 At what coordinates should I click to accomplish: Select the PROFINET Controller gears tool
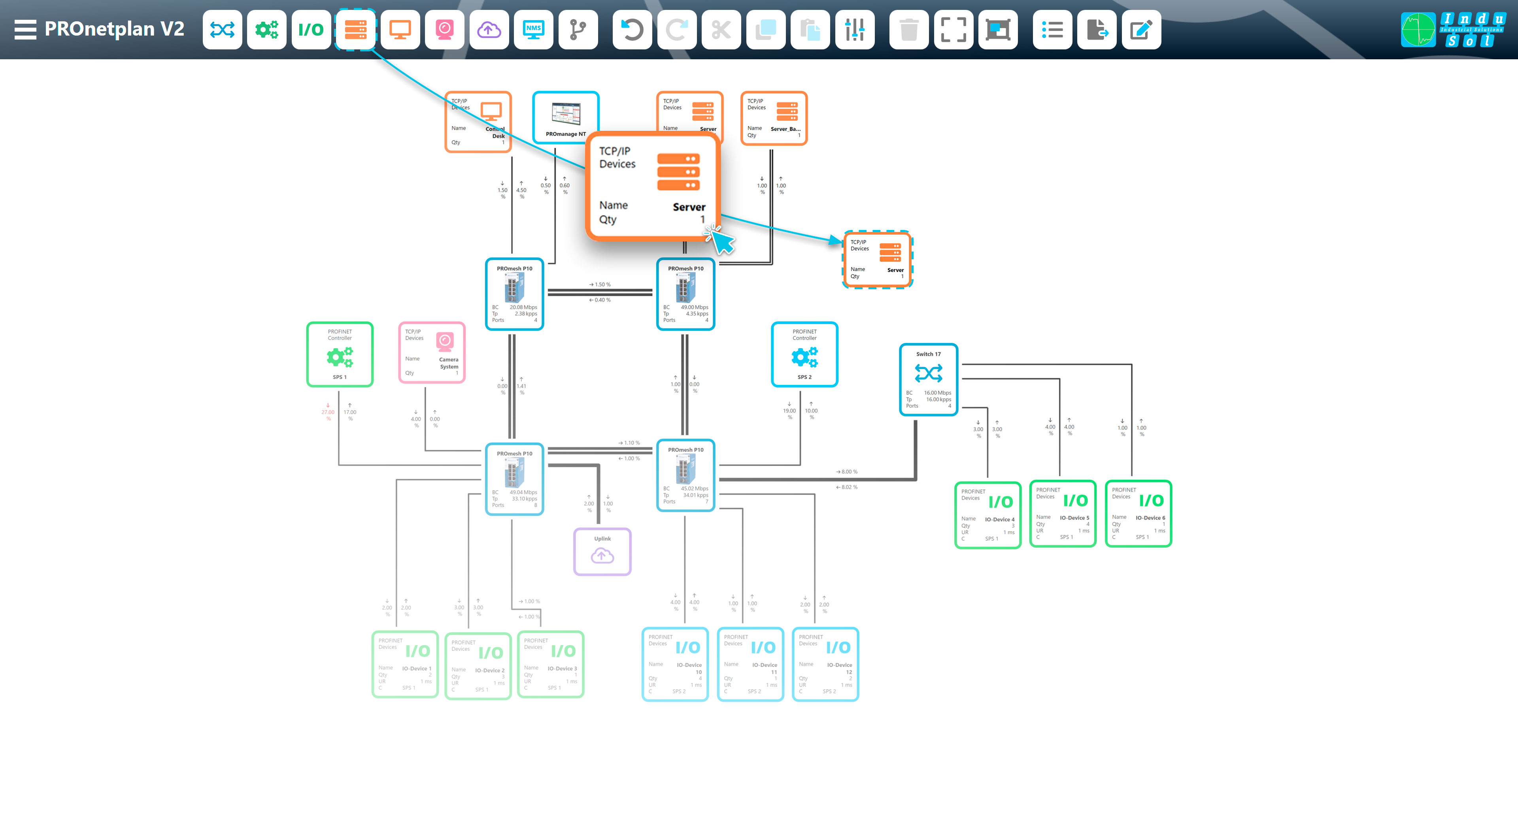point(266,29)
